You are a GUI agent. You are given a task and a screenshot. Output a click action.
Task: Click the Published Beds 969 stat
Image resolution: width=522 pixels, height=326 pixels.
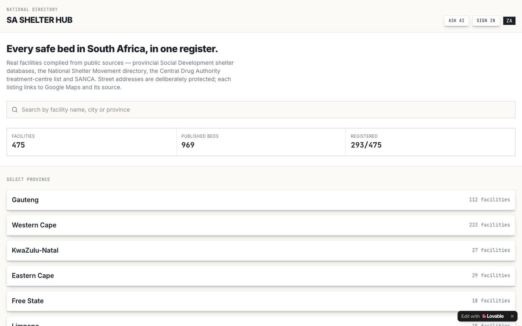pos(261,142)
